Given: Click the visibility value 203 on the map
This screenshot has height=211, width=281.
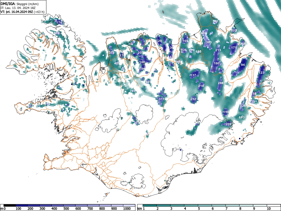Looking at the screenshot, I should 234,30.
